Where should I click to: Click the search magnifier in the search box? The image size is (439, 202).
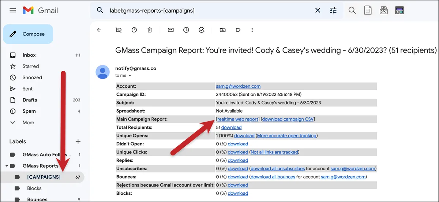pos(100,10)
